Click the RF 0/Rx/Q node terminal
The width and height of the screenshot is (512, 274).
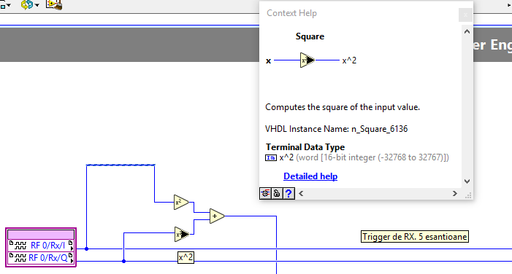[41, 258]
